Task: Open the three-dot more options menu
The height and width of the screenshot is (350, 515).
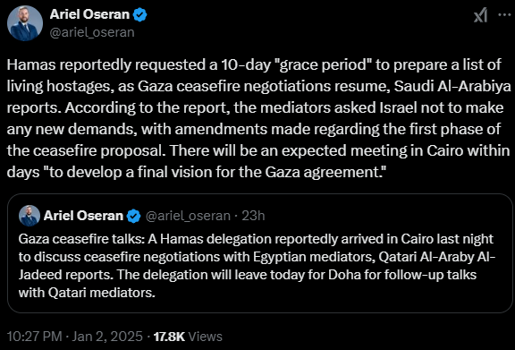Action: 504,15
